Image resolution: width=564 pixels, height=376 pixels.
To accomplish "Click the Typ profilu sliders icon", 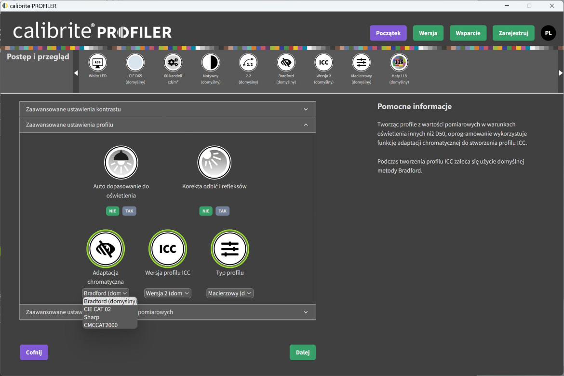I will [230, 249].
